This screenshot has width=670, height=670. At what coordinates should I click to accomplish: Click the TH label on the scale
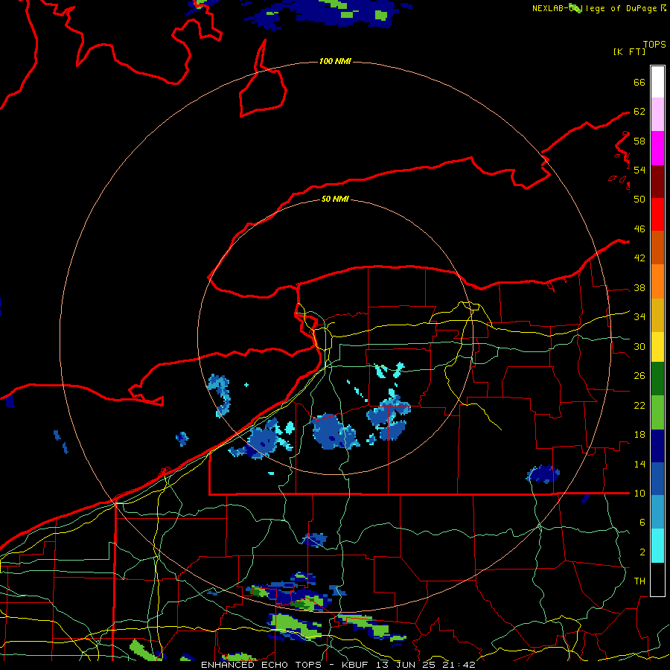coord(639,581)
